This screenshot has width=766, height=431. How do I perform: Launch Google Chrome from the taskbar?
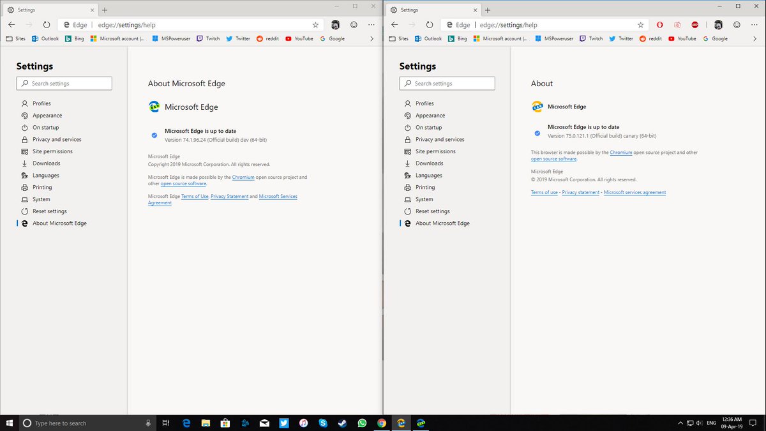[x=381, y=423]
